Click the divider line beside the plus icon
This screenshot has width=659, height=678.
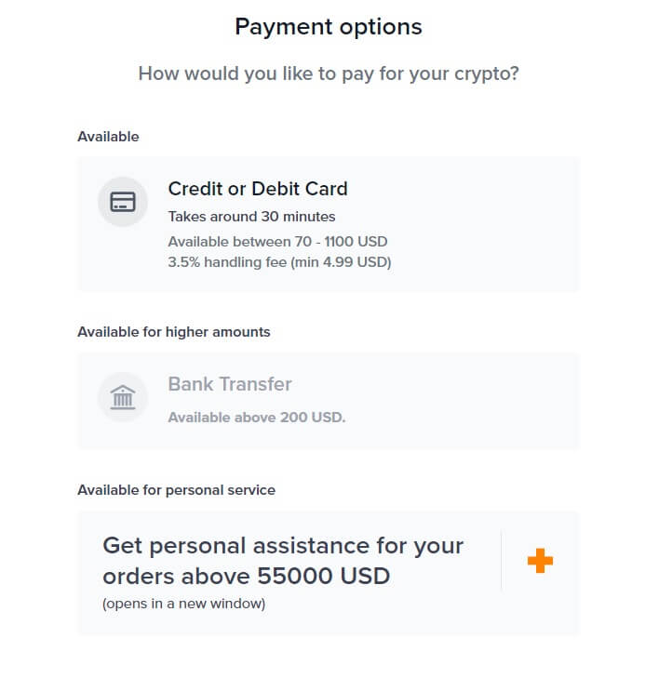[501, 561]
